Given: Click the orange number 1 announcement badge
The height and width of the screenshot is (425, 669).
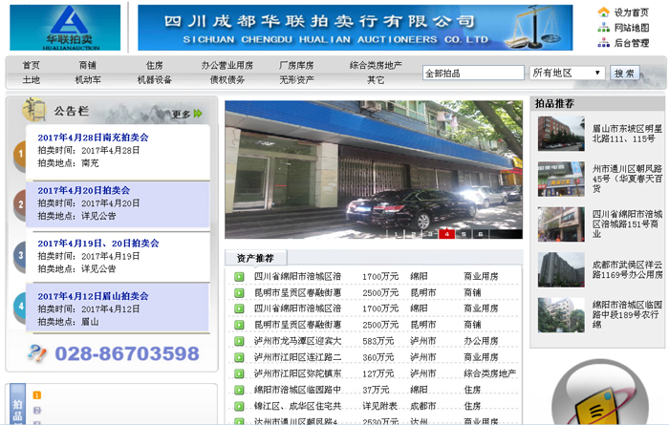Looking at the screenshot, I should click(x=20, y=154).
